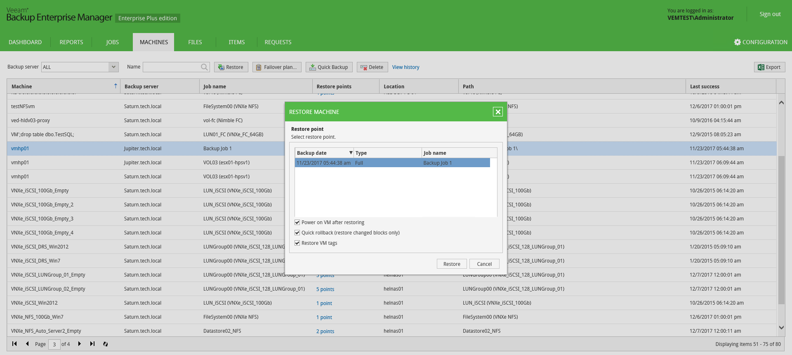Viewport: 792px width, 355px height.
Task: Click the table scrollbar up arrow
Action: point(781,102)
